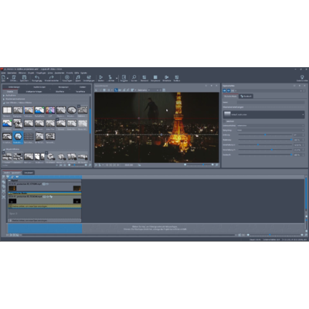Toggle the checkbox below the mask gradient selector

click(x=225, y=121)
